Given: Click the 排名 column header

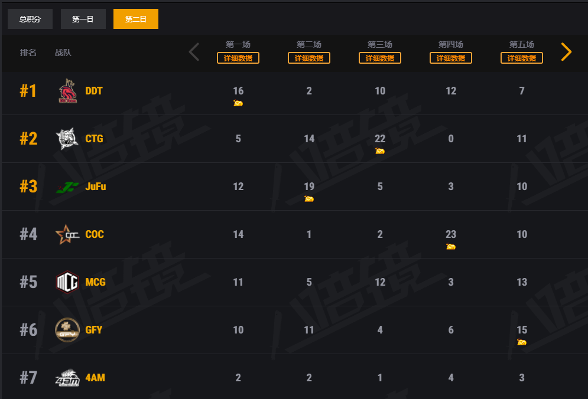Looking at the screenshot, I should [x=28, y=53].
